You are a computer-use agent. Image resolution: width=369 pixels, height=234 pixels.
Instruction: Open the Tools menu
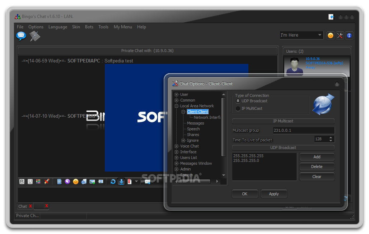(x=103, y=27)
